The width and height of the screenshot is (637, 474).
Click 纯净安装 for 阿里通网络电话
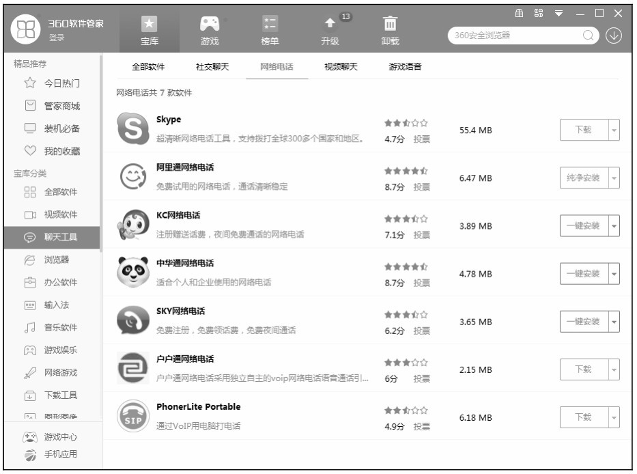(584, 178)
